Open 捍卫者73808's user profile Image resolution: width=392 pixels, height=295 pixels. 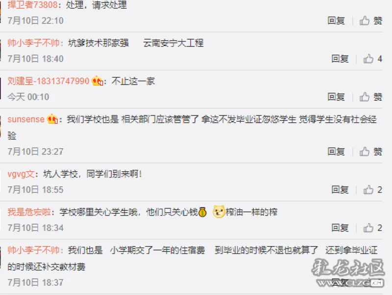(32, 5)
